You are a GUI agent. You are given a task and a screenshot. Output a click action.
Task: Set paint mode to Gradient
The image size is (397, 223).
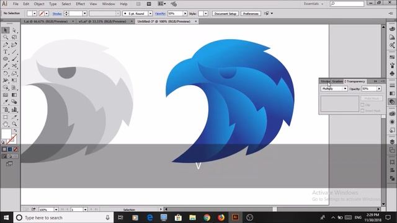(x=10, y=149)
